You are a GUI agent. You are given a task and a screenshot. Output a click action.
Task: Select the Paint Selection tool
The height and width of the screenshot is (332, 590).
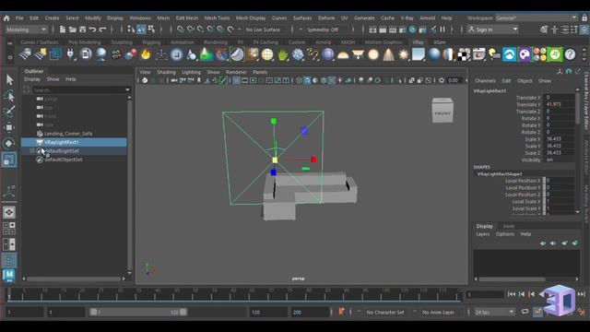coord(9,112)
